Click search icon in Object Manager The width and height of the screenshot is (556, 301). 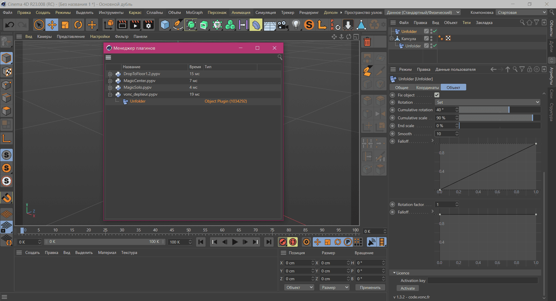pyautogui.click(x=522, y=23)
